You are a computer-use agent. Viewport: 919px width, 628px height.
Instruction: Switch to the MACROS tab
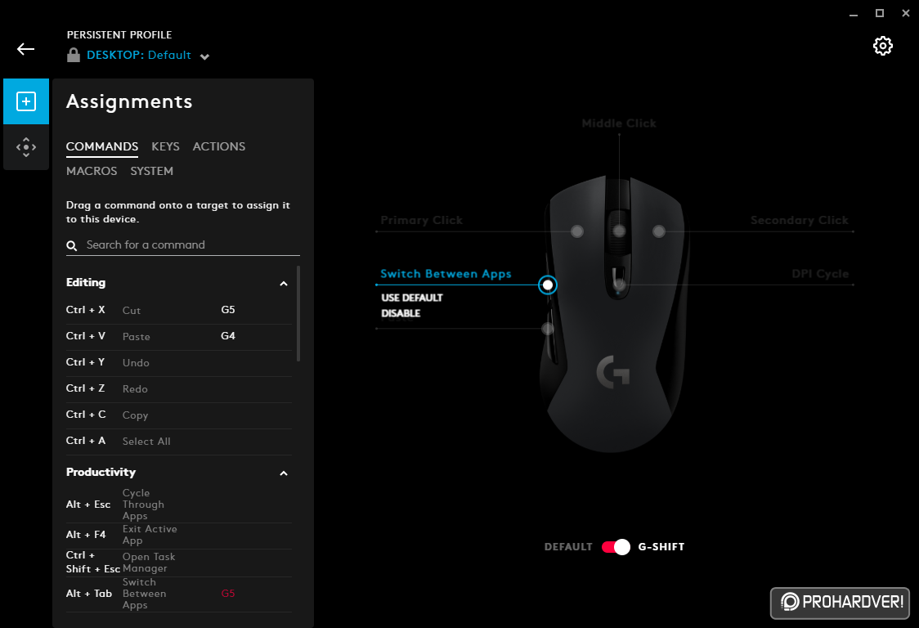coord(92,171)
